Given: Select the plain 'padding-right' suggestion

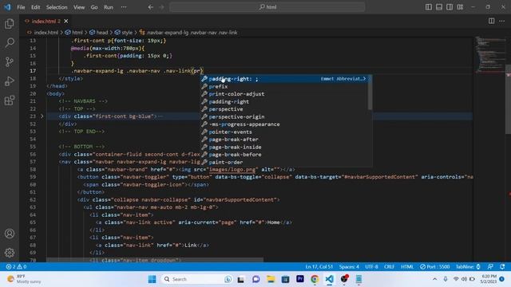Looking at the screenshot, I should click(x=284, y=101).
